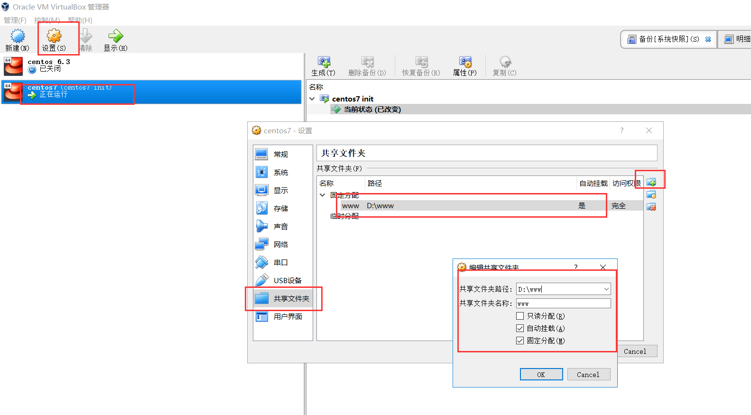The width and height of the screenshot is (751, 415).
Task: Click the Discard (清除) toolbar icon
Action: (x=86, y=36)
